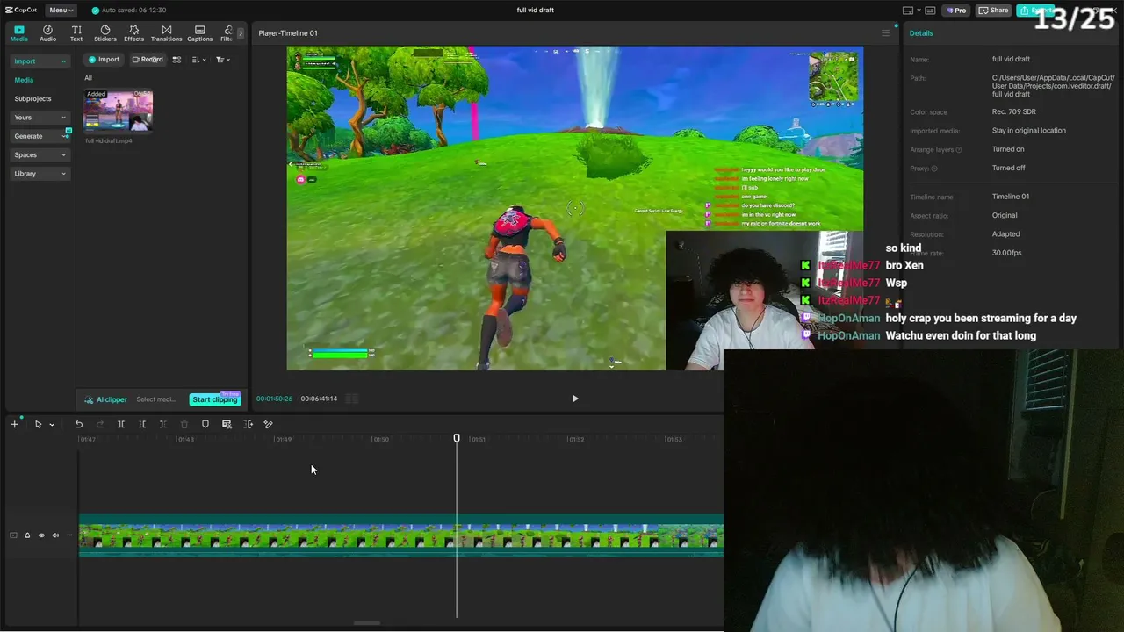Select the Captions tab
This screenshot has height=632, width=1124.
(199, 33)
